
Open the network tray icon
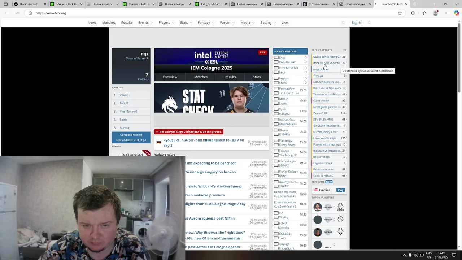[x=422, y=255]
